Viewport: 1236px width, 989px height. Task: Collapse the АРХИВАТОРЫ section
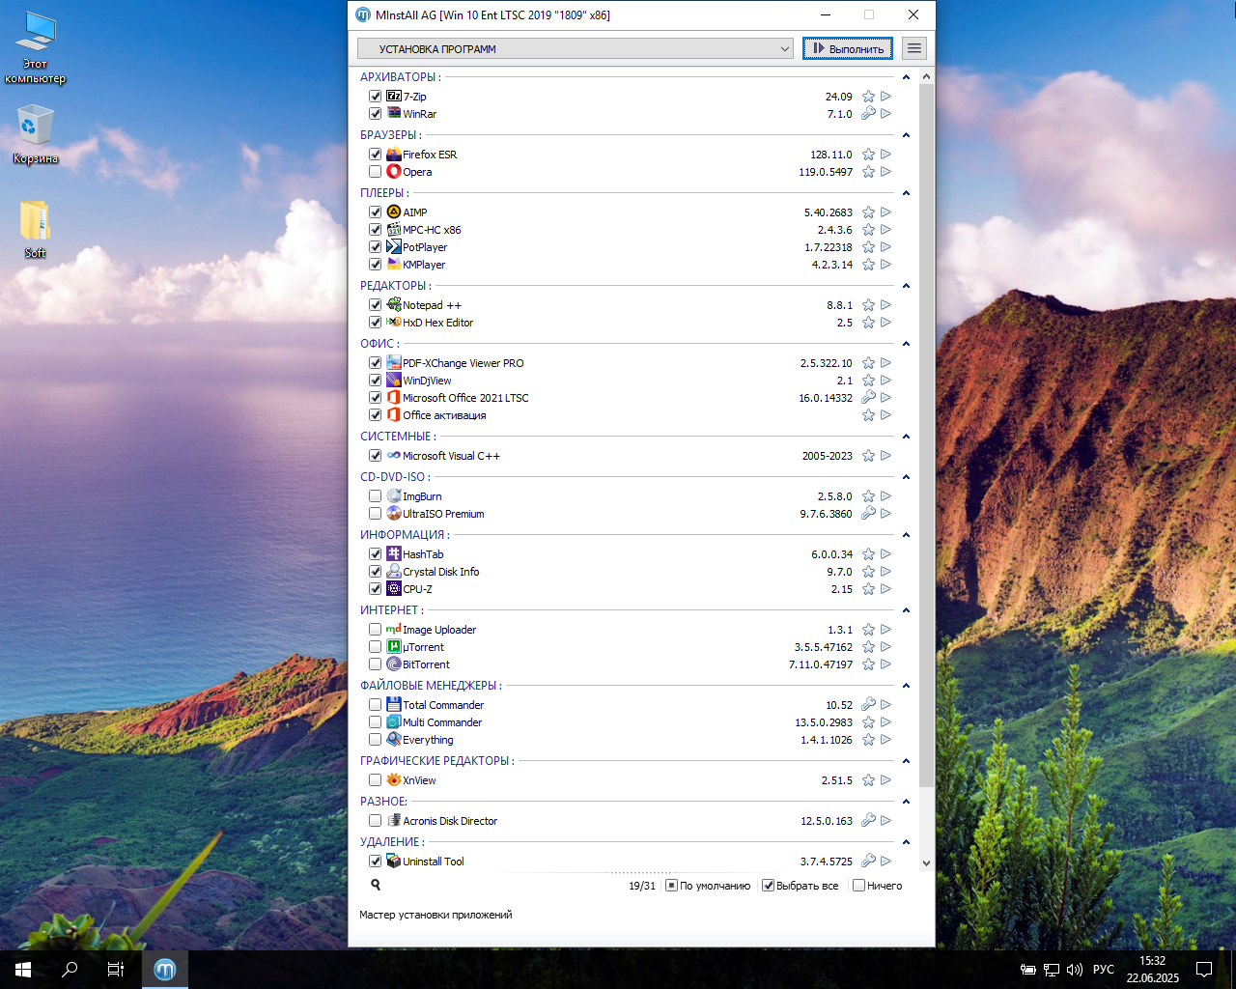pyautogui.click(x=906, y=77)
